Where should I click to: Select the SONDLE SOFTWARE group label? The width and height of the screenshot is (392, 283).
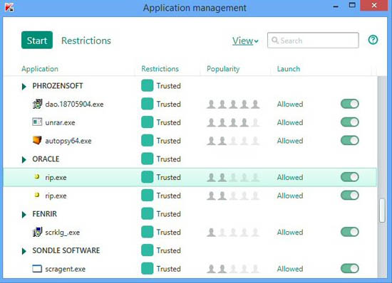tap(66, 250)
